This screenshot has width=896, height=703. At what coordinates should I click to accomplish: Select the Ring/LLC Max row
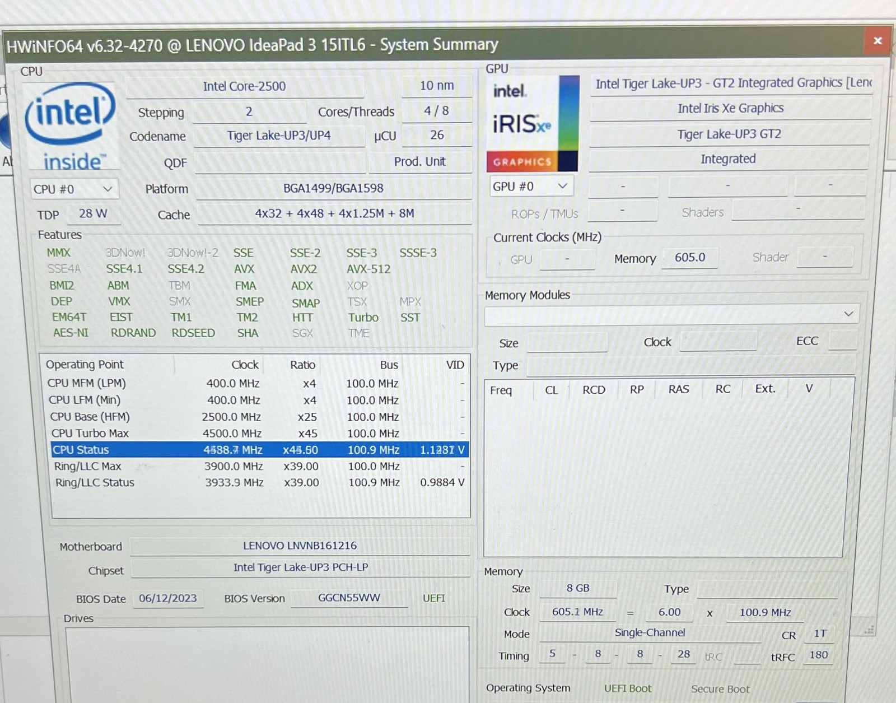(x=259, y=466)
